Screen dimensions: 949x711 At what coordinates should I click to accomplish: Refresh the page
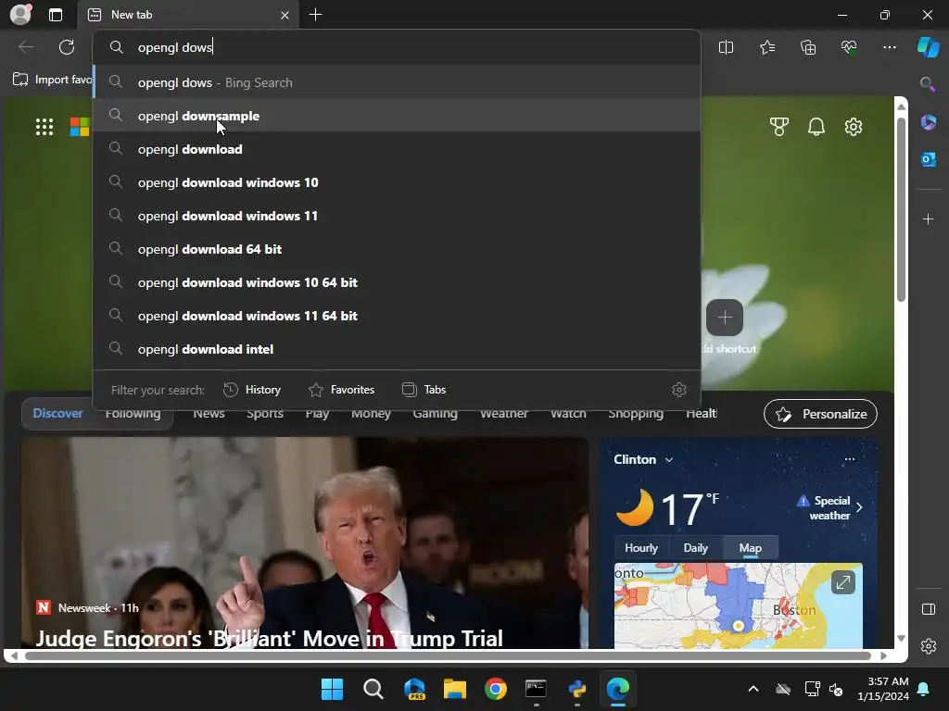(x=67, y=47)
